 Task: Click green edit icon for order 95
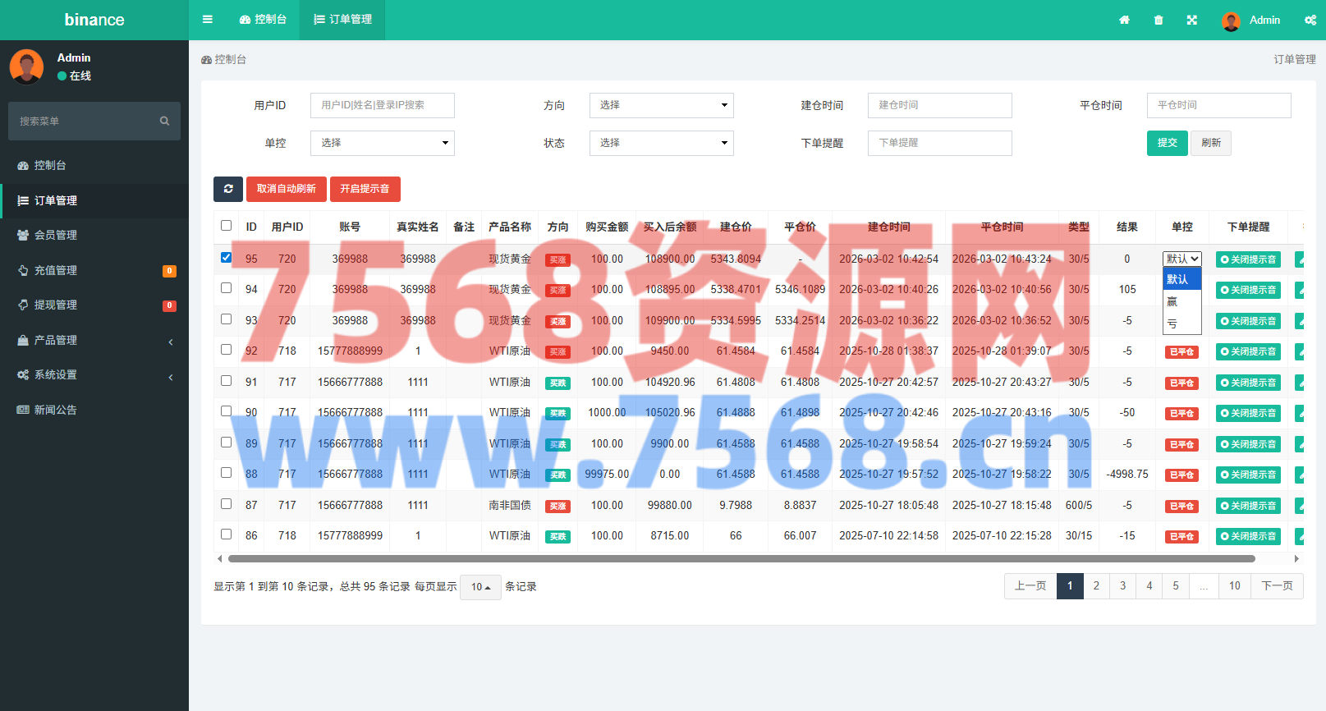tap(1299, 259)
